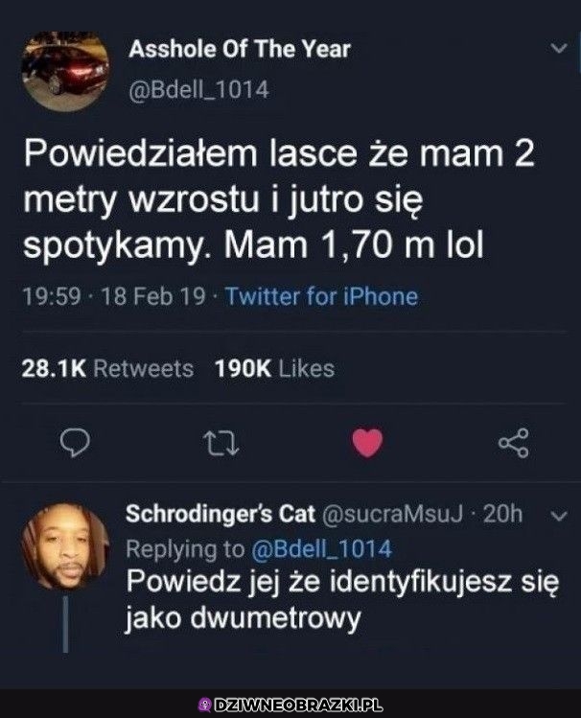
Task: Expand the main tweet options chevron
Action: [559, 48]
